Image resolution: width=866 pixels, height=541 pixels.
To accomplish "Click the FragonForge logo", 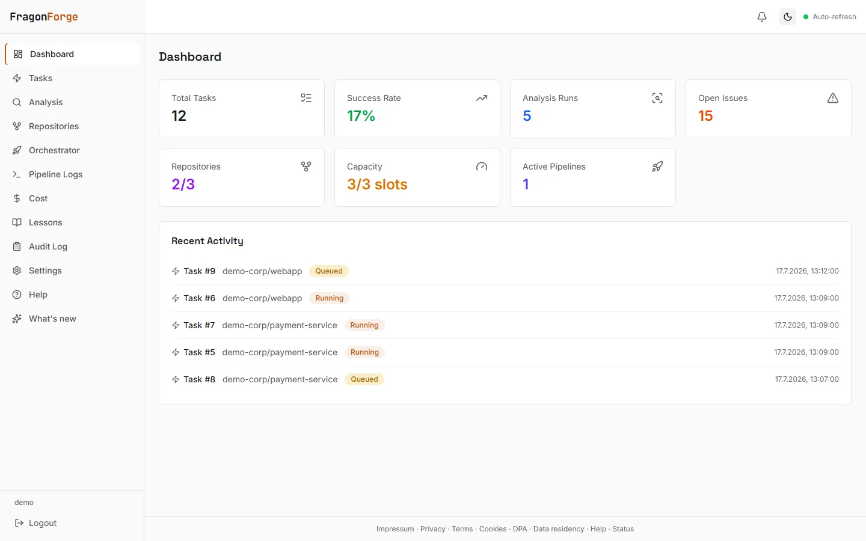I will click(x=44, y=17).
